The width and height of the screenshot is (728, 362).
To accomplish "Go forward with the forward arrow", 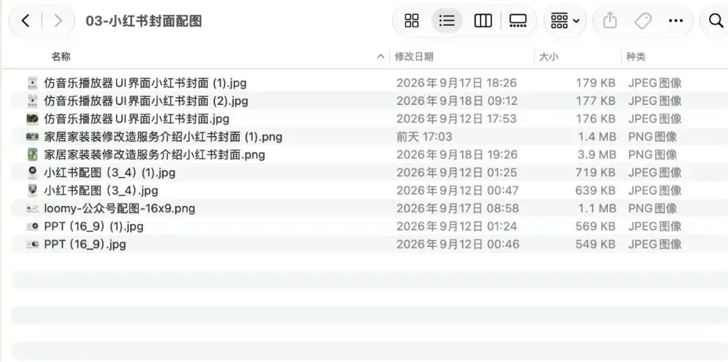I will tap(58, 20).
